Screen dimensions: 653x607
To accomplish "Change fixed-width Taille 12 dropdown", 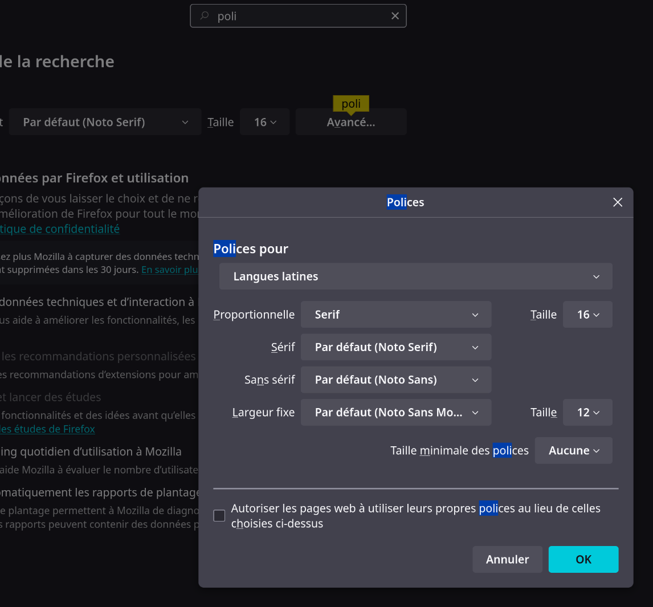I will pyautogui.click(x=587, y=412).
